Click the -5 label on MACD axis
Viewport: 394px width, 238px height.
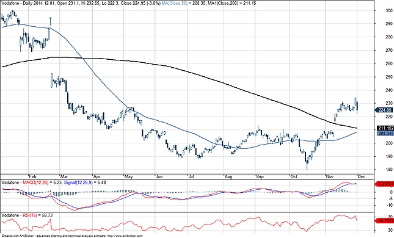[391, 198]
